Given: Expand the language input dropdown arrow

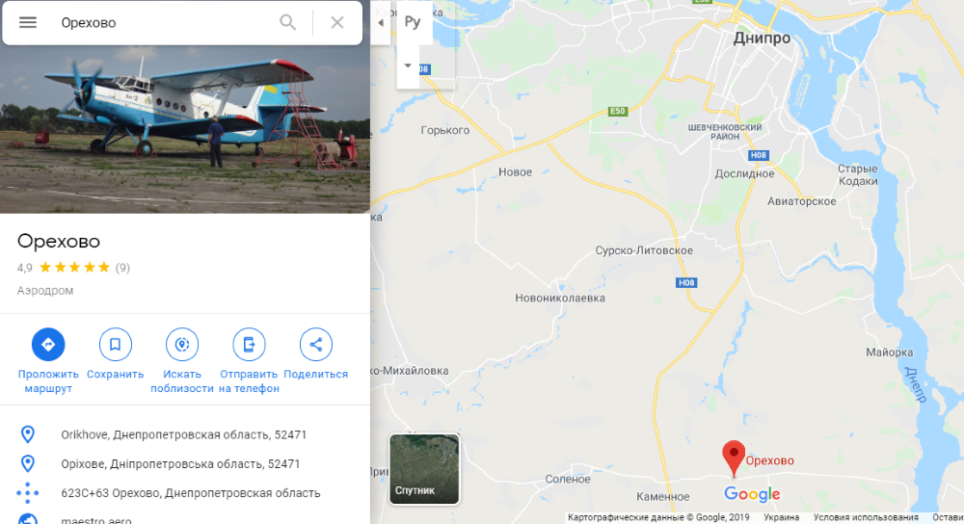Looking at the screenshot, I should [408, 65].
